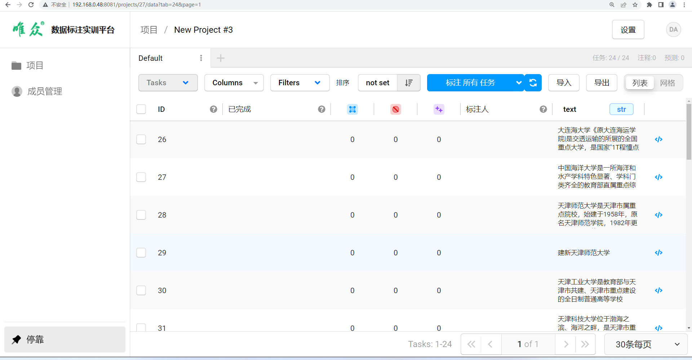Image resolution: width=692 pixels, height=360 pixels.
Task: Open the Columns dropdown
Action: [x=234, y=83]
